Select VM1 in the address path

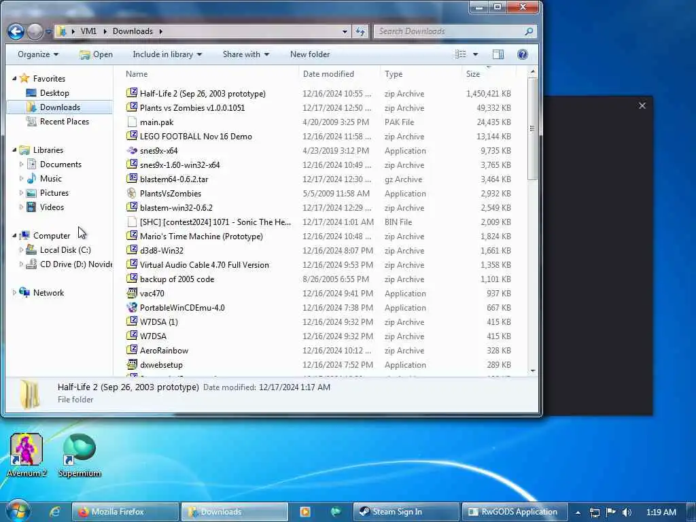(88, 31)
